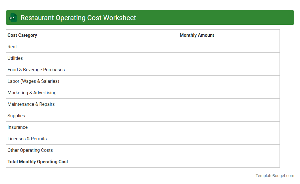
Task: Click the Total Monthly Operating Cost label
Action: [38, 162]
